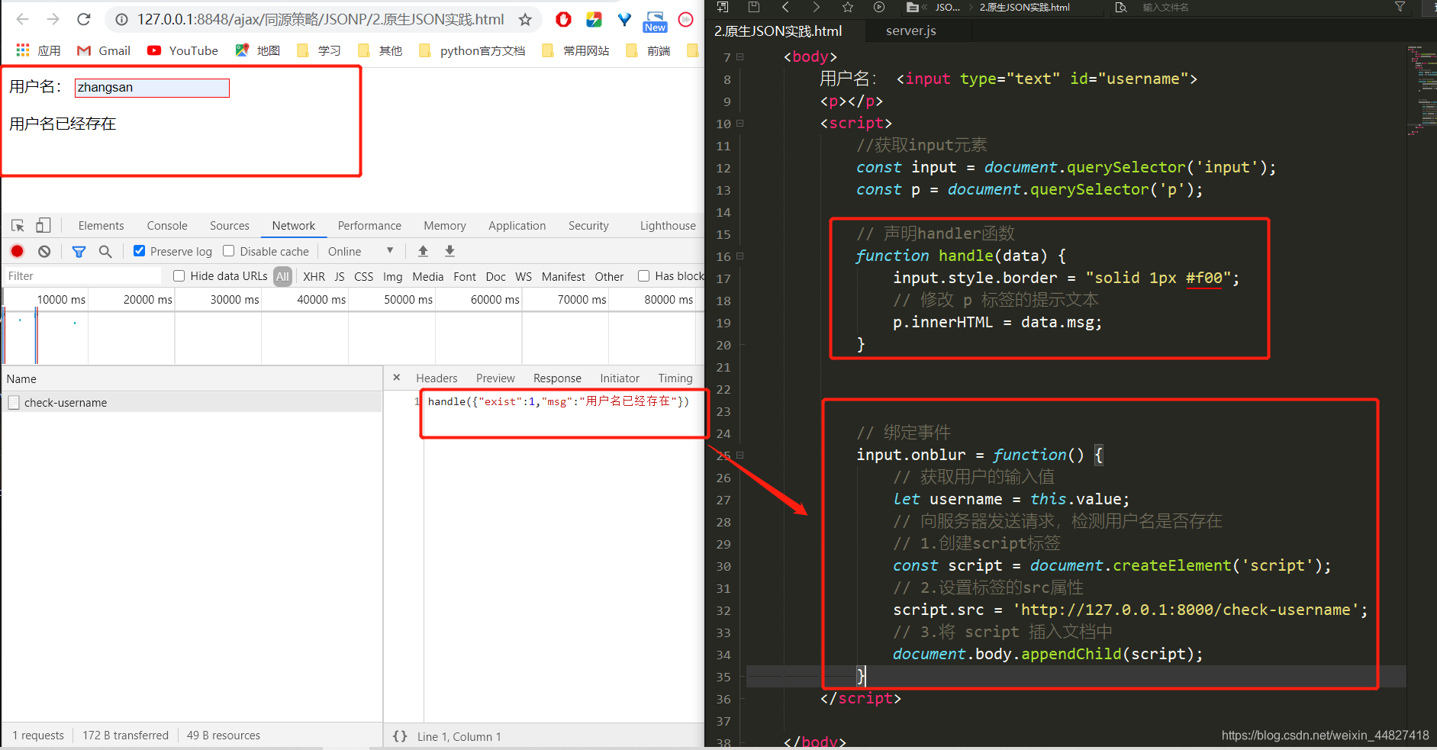The image size is (1437, 750).
Task: Click the import HAR upload arrow
Action: (423, 251)
